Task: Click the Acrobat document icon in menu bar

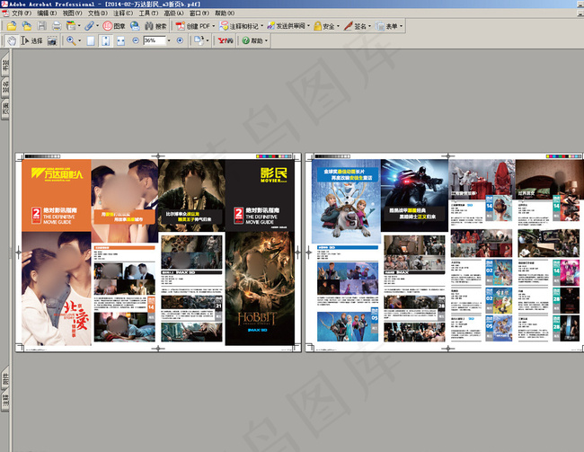Action: point(4,13)
